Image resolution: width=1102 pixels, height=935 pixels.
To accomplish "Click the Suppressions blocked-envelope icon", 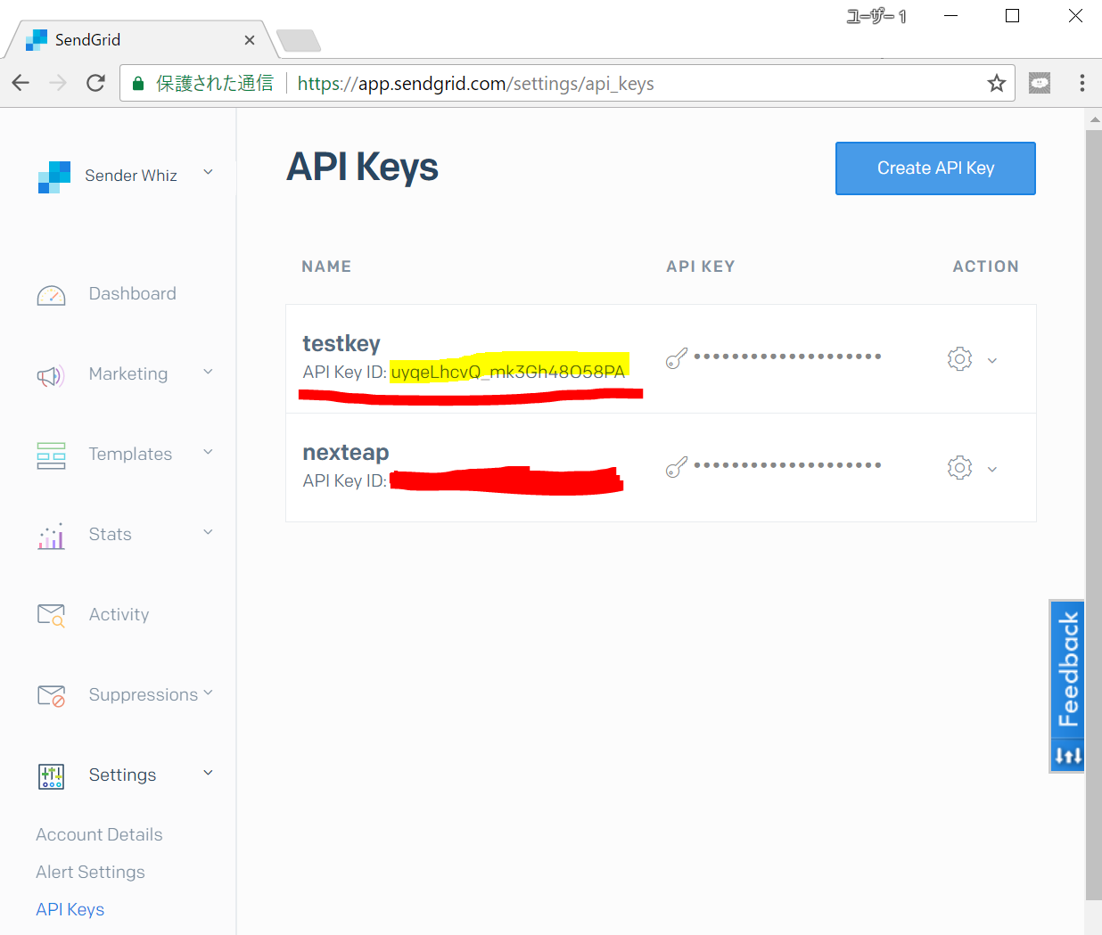I will point(51,694).
